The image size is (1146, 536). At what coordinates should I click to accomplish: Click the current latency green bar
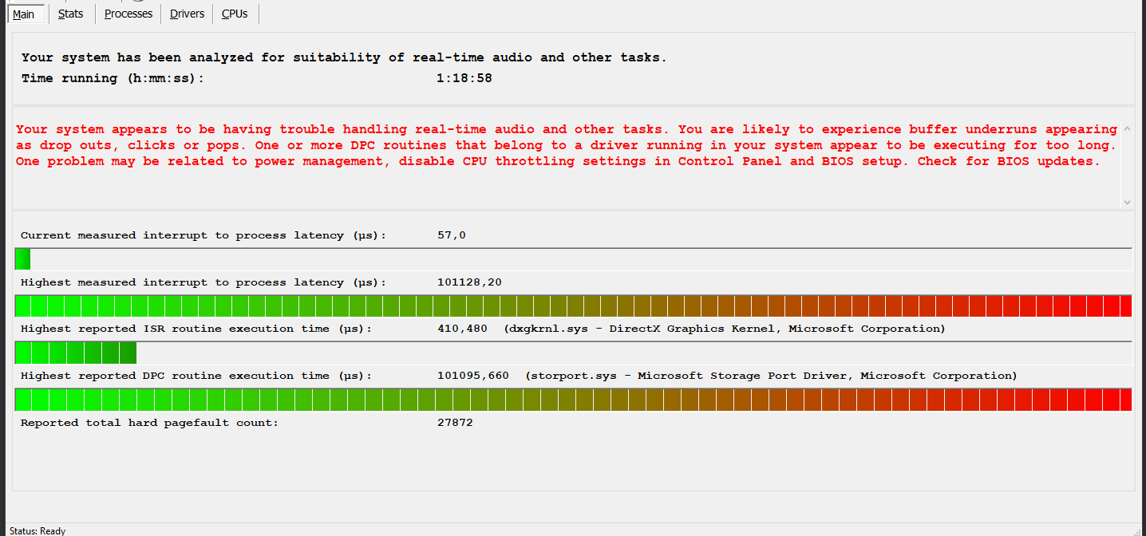pos(22,259)
